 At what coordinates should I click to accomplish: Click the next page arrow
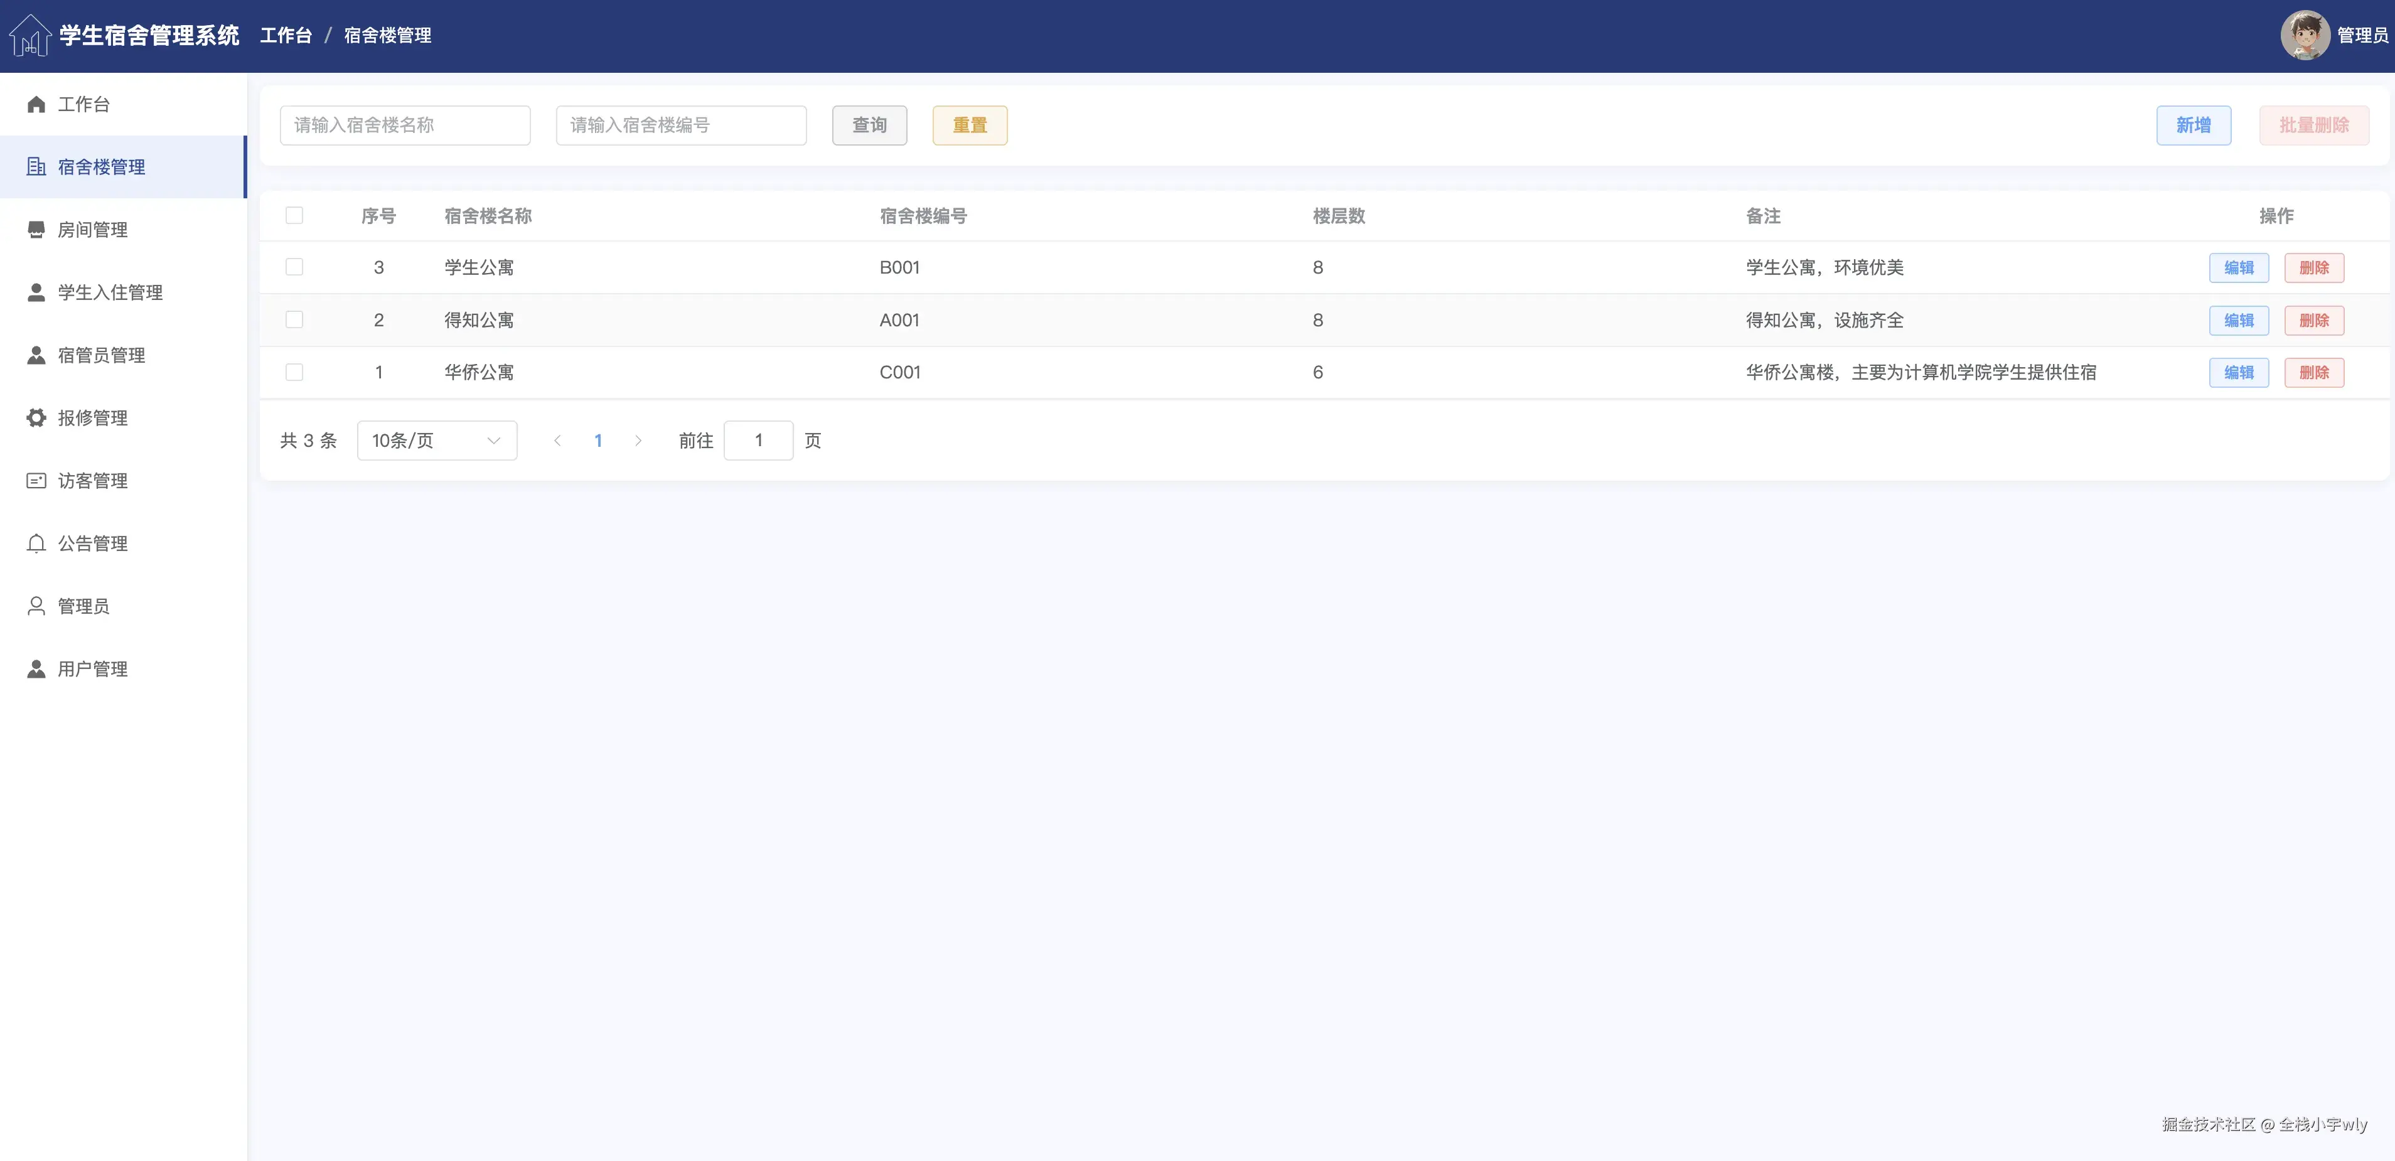pos(638,441)
